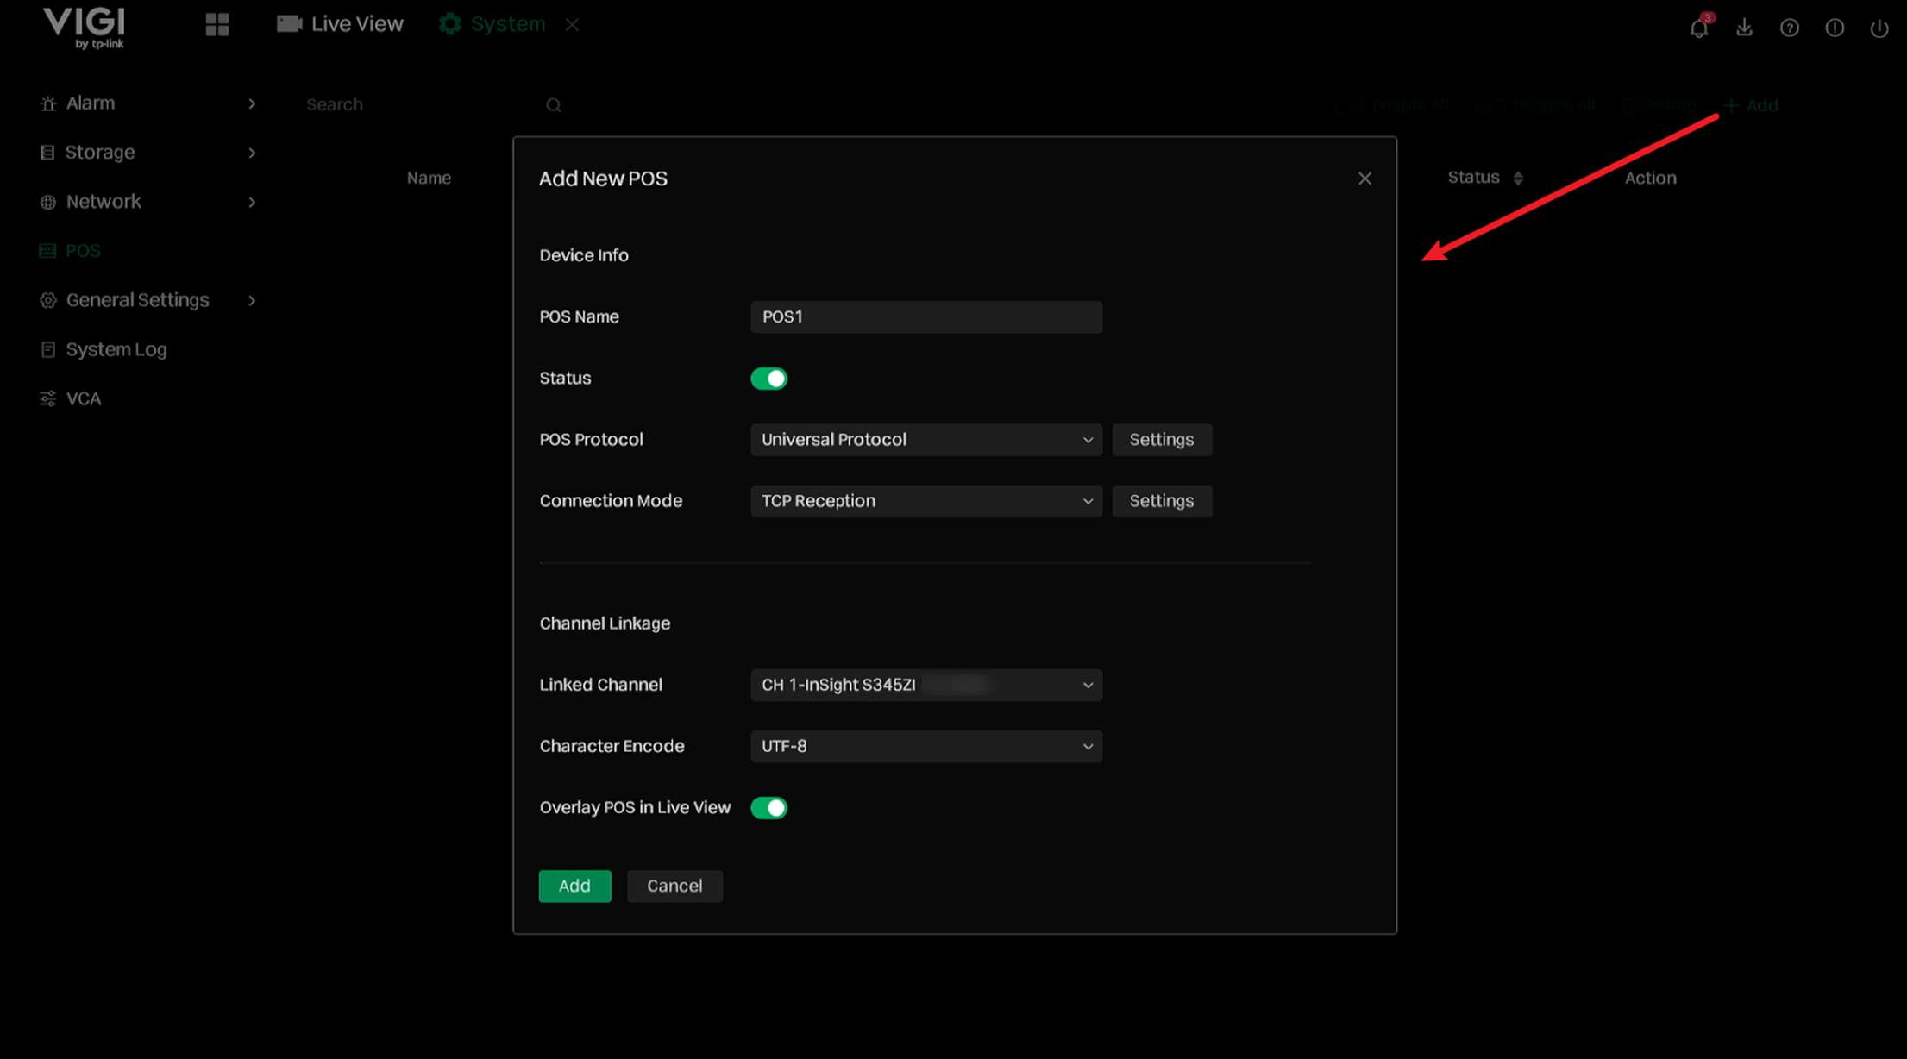Open the help question-mark icon

1790,28
